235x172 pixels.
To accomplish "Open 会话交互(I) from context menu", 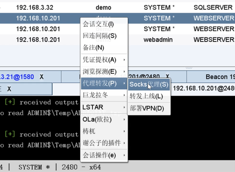I will [98, 24].
